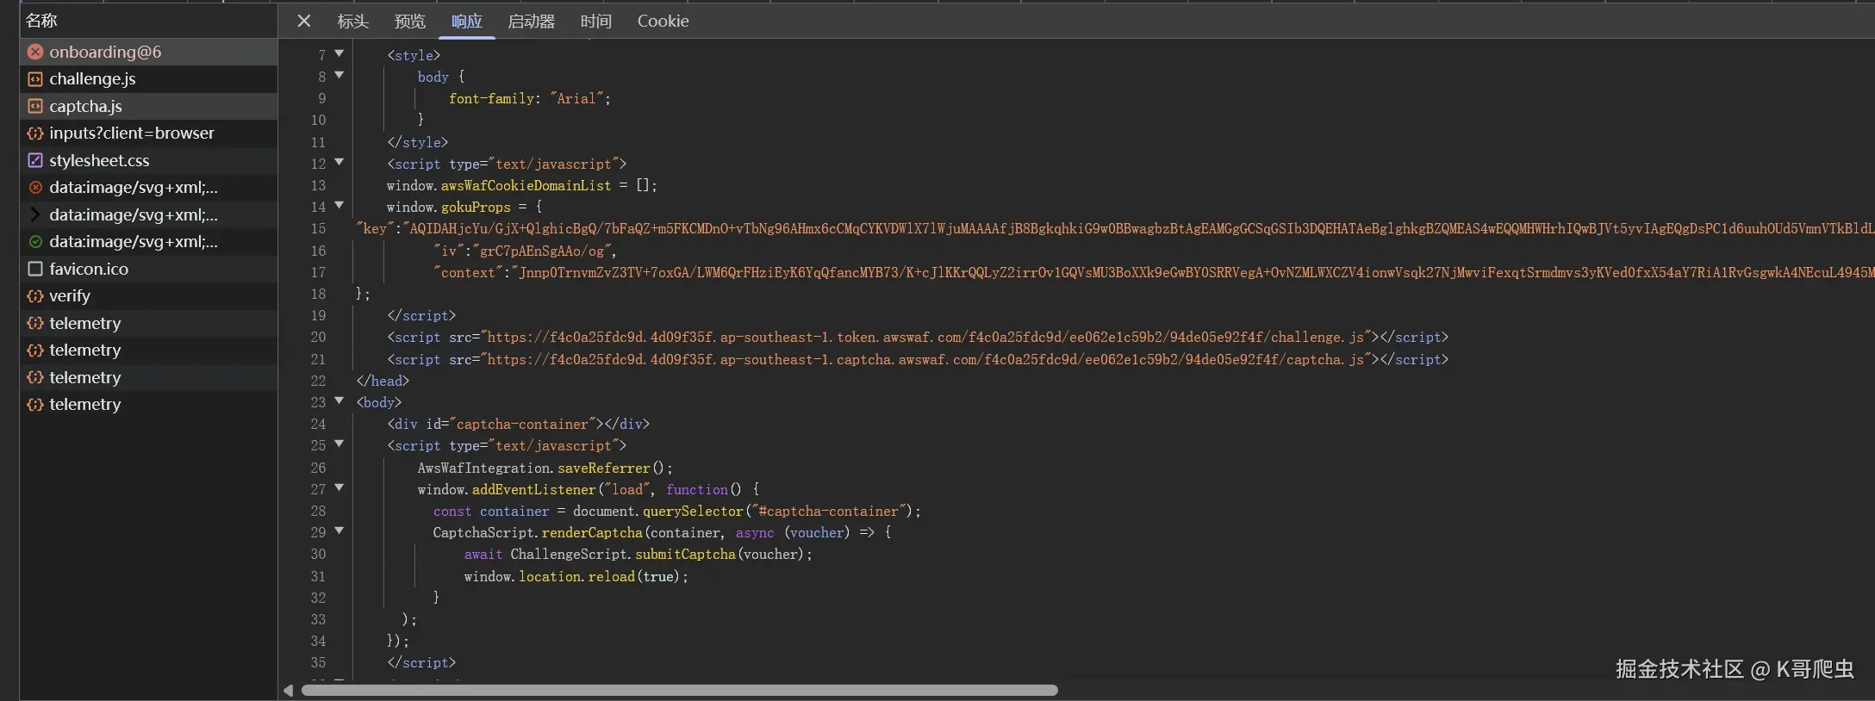Viewport: 1875px width, 701px height.
Task: Click AwsWafIntegration.saveReferrer() on line 26
Action: point(545,468)
